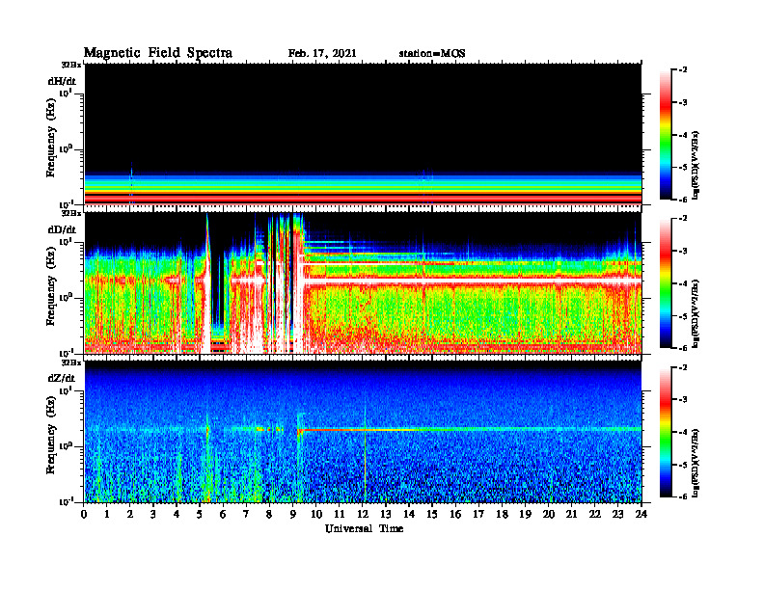Click the "-6" tick on dH/dt color bar
Screen dimensions: 764x590
(x=683, y=200)
